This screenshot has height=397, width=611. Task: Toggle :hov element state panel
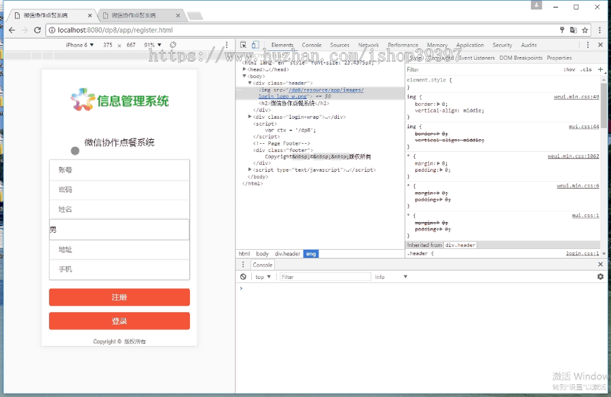tap(570, 69)
